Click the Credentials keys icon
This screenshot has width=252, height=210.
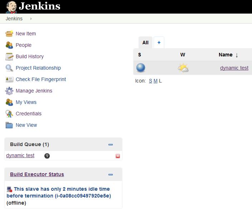coord(9,114)
